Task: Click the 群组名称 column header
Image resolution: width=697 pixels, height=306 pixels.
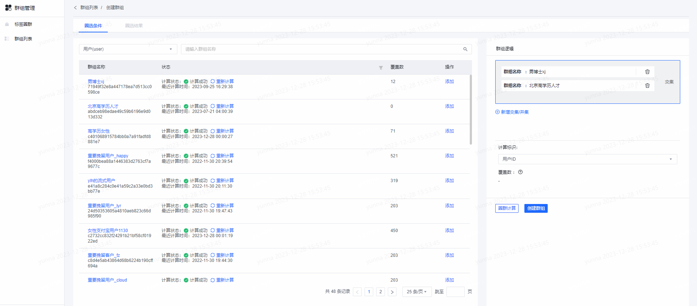Action: point(97,67)
